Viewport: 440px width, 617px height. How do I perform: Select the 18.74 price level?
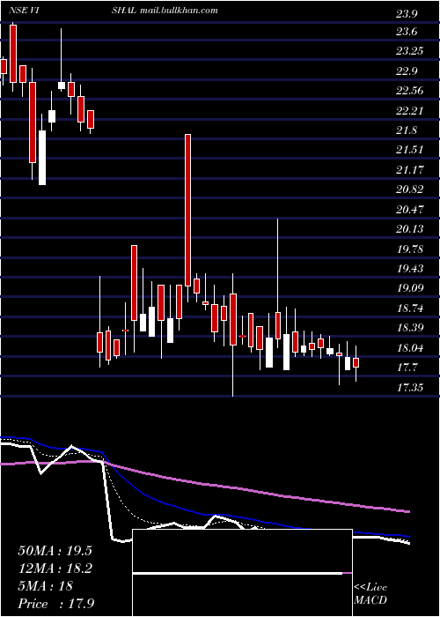410,308
